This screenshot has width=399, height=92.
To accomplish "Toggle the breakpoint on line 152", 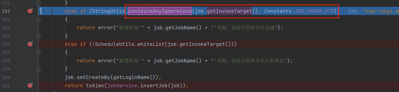I will 30,11.
